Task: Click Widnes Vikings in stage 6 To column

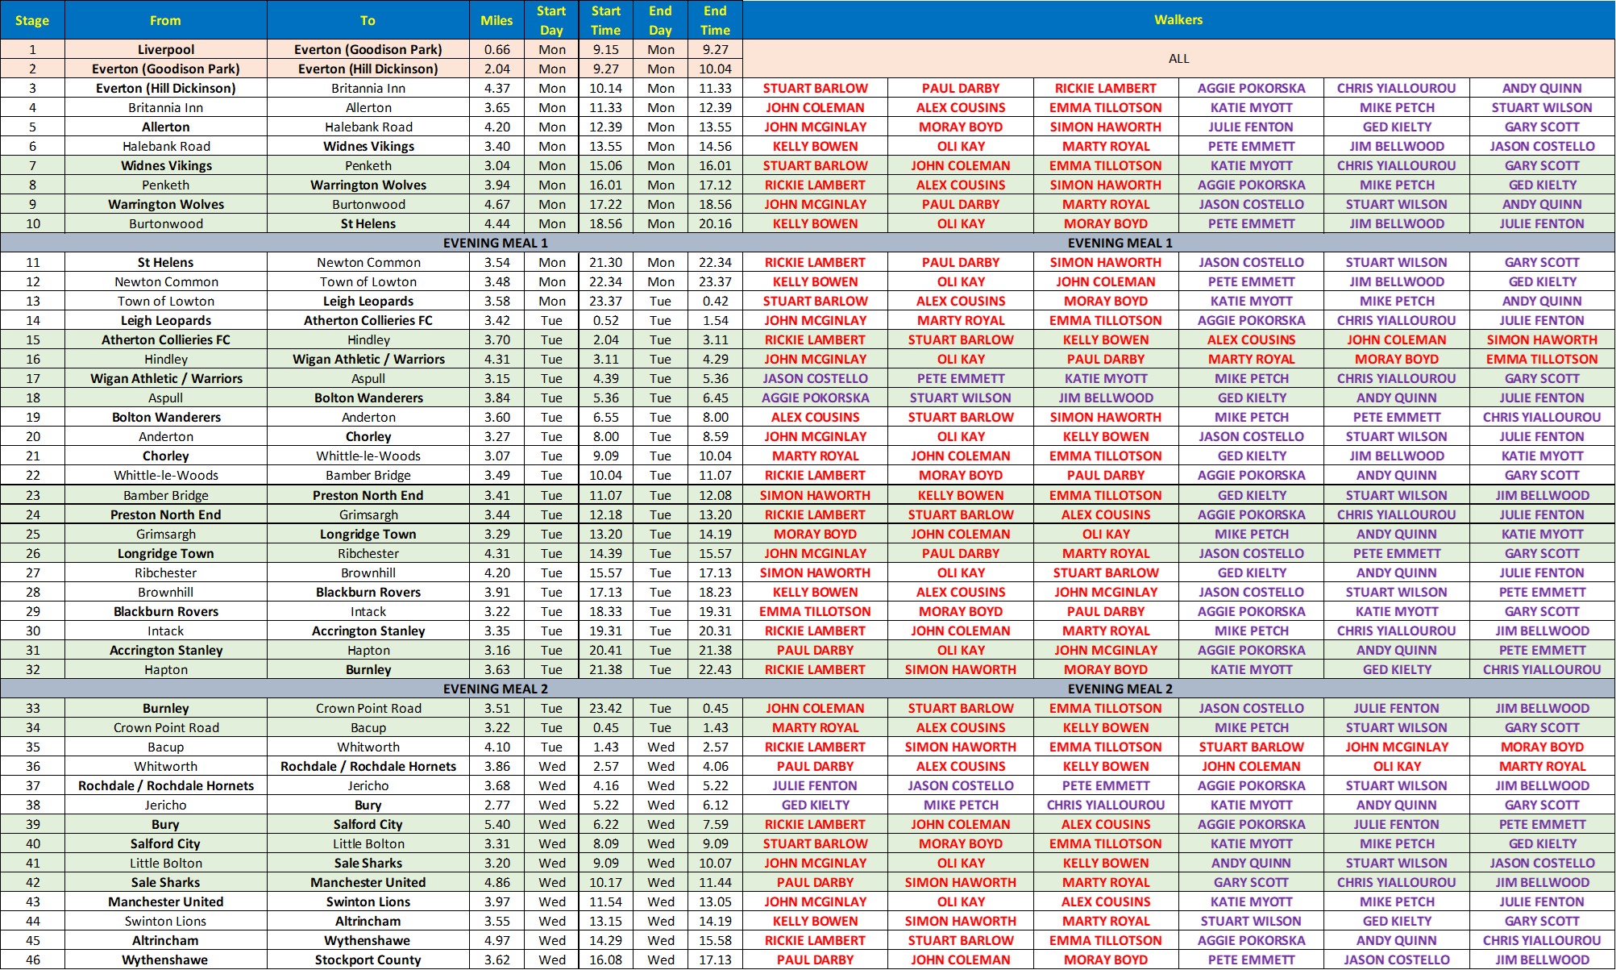Action: [368, 146]
